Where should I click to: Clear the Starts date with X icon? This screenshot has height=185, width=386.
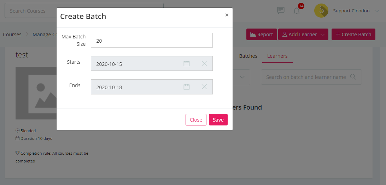point(204,63)
